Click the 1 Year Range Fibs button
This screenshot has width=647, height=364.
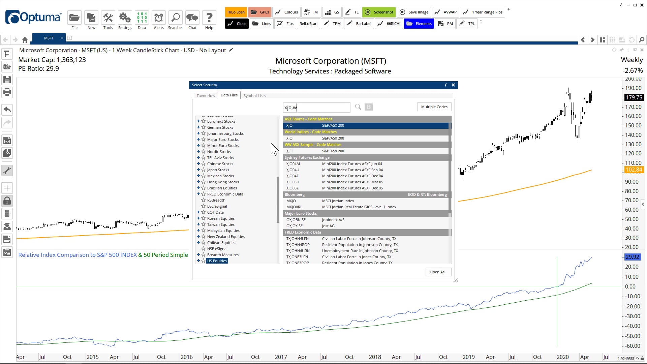483,12
